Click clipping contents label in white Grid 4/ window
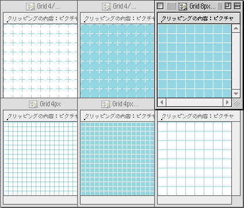The width and height of the screenshot is (244, 208). pos(43,18)
